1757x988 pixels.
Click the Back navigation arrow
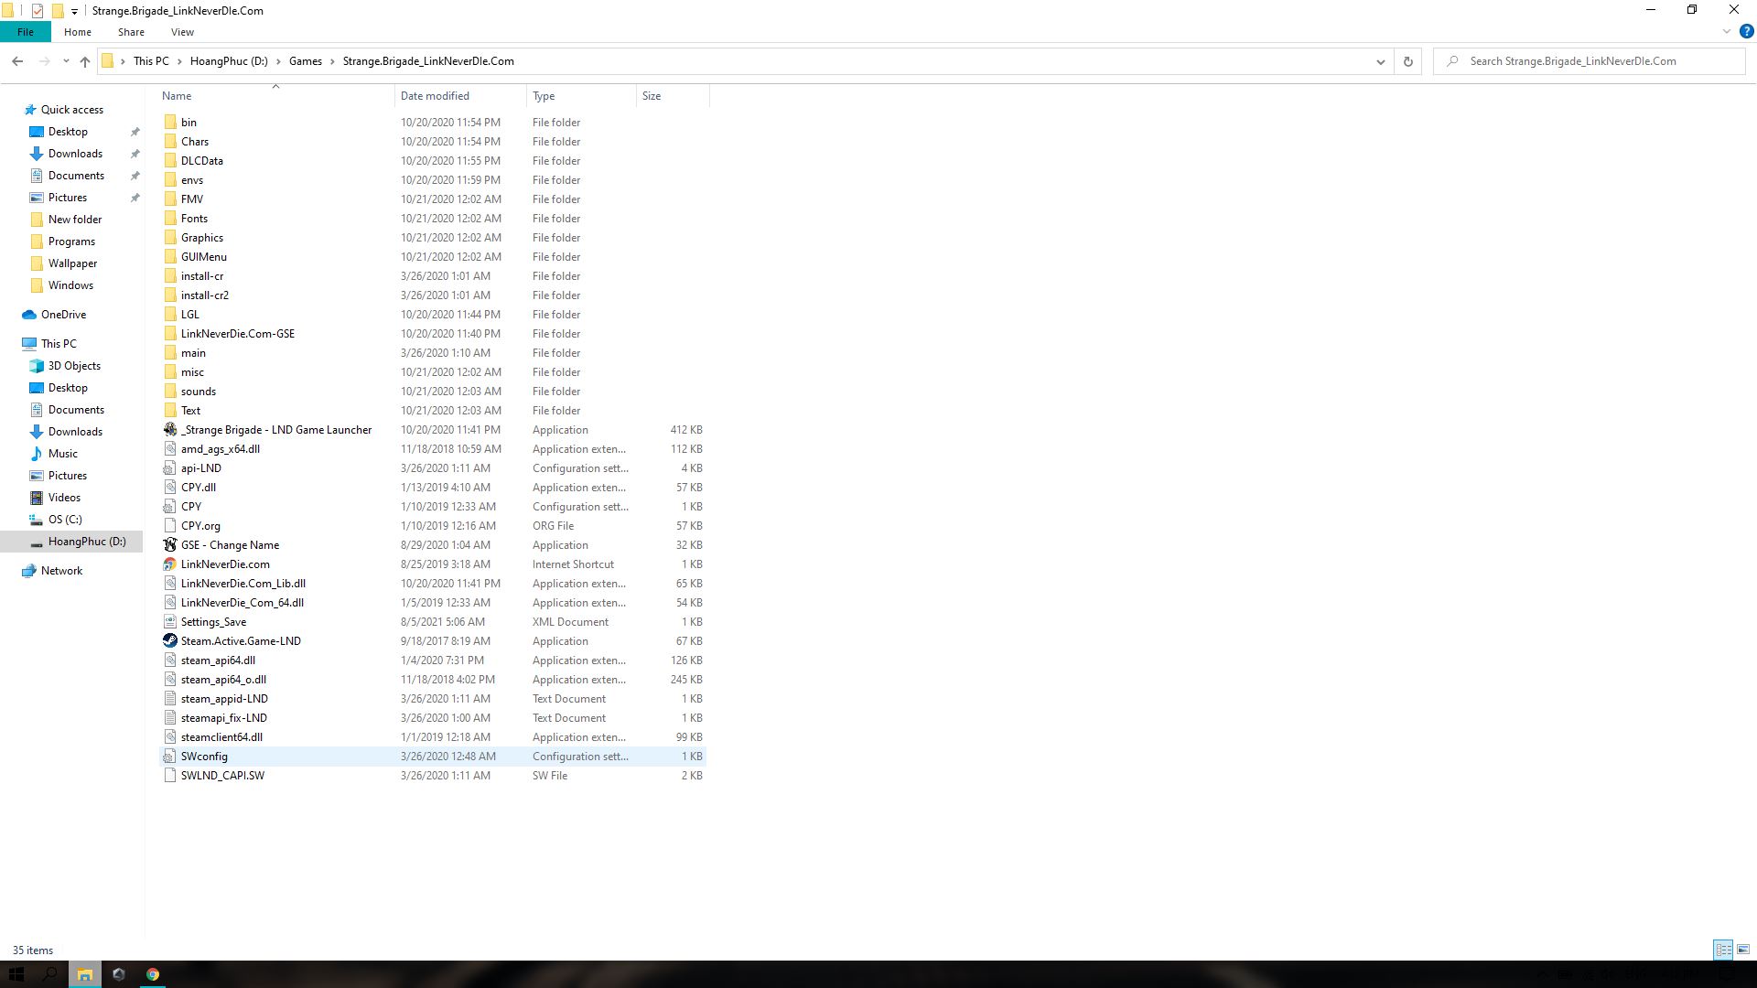coord(17,61)
